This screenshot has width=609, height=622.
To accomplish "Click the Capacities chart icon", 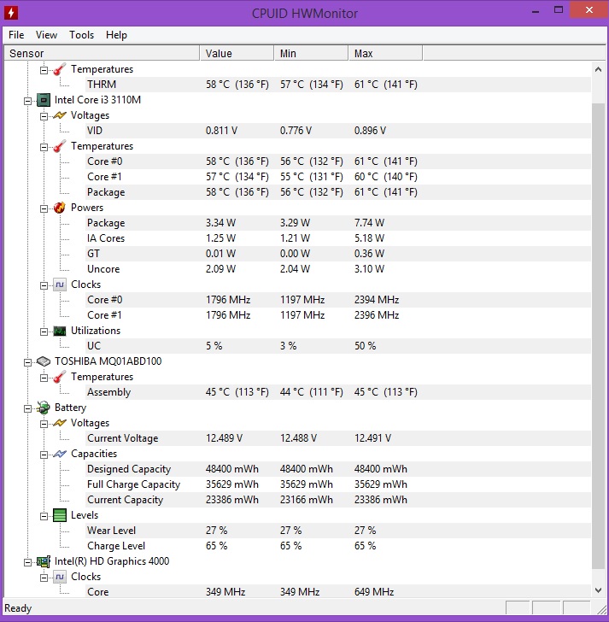I will (60, 454).
